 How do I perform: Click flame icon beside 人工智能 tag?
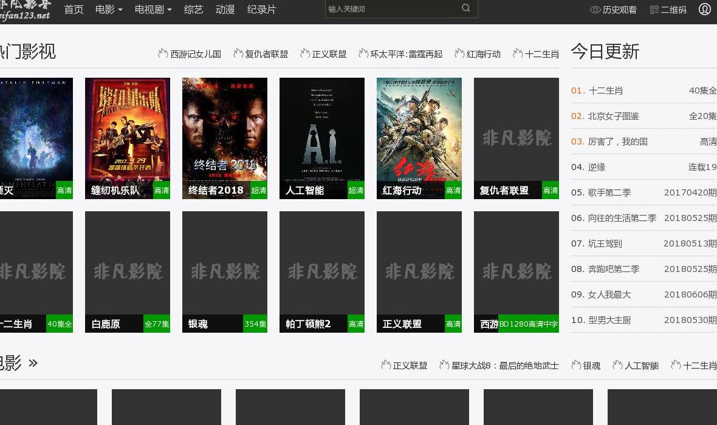617,365
